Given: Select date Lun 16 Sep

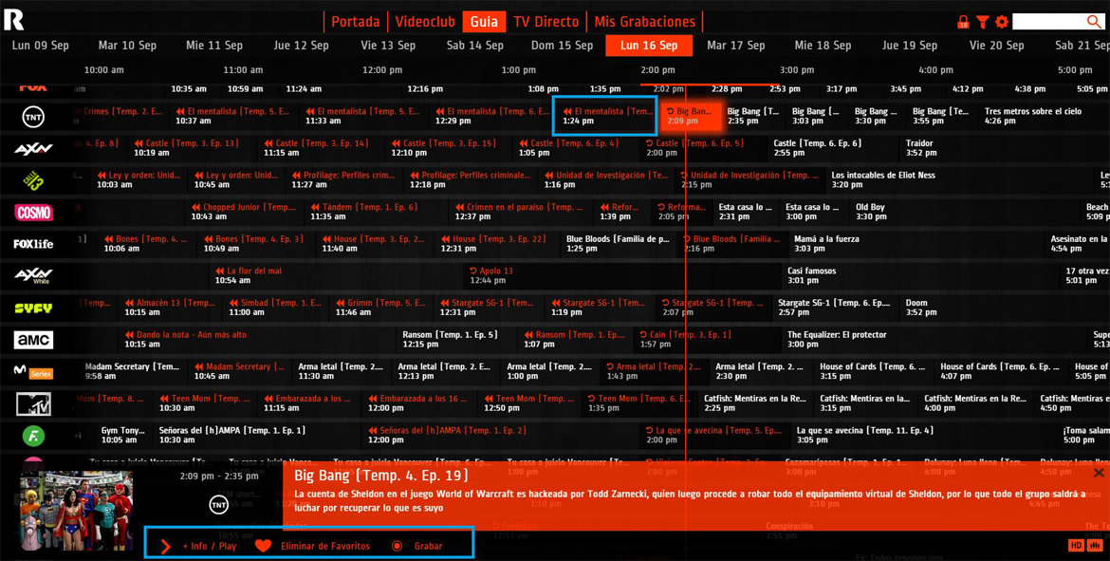Looking at the screenshot, I should [648, 46].
